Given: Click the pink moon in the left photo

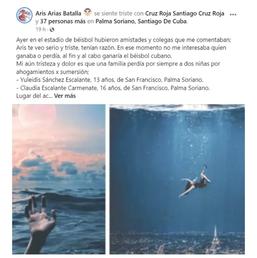Looking at the screenshot, I should click(x=37, y=114).
